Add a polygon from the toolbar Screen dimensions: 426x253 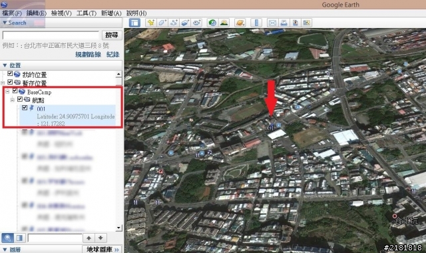tap(162, 23)
